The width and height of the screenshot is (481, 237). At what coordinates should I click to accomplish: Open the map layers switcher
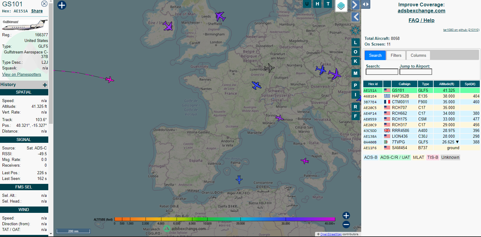pyautogui.click(x=341, y=5)
